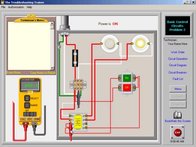Open the Circuit Breakers link
196x147 pixels.
coord(178,73)
